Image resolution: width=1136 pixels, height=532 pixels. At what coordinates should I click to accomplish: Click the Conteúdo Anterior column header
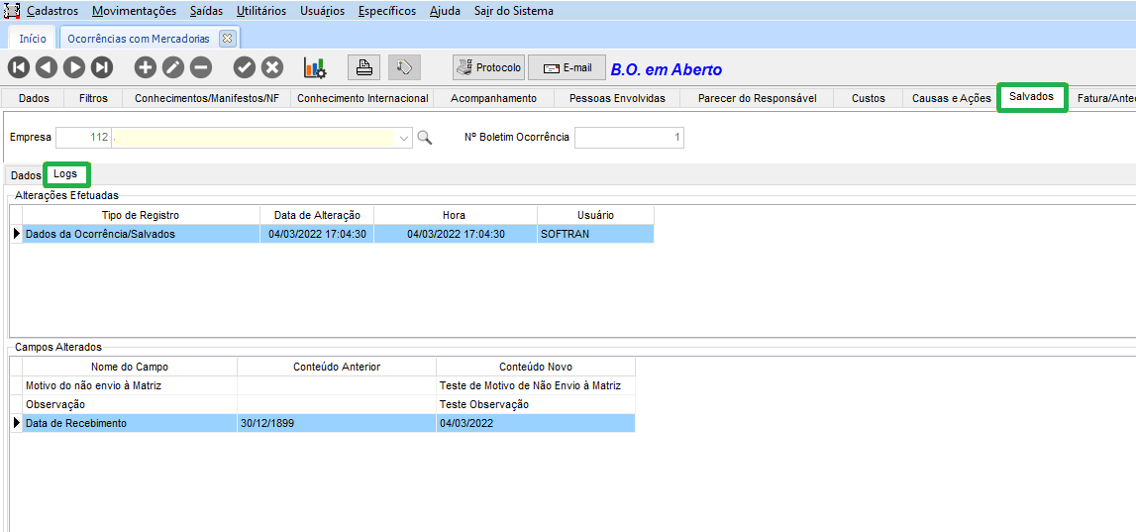pos(336,367)
